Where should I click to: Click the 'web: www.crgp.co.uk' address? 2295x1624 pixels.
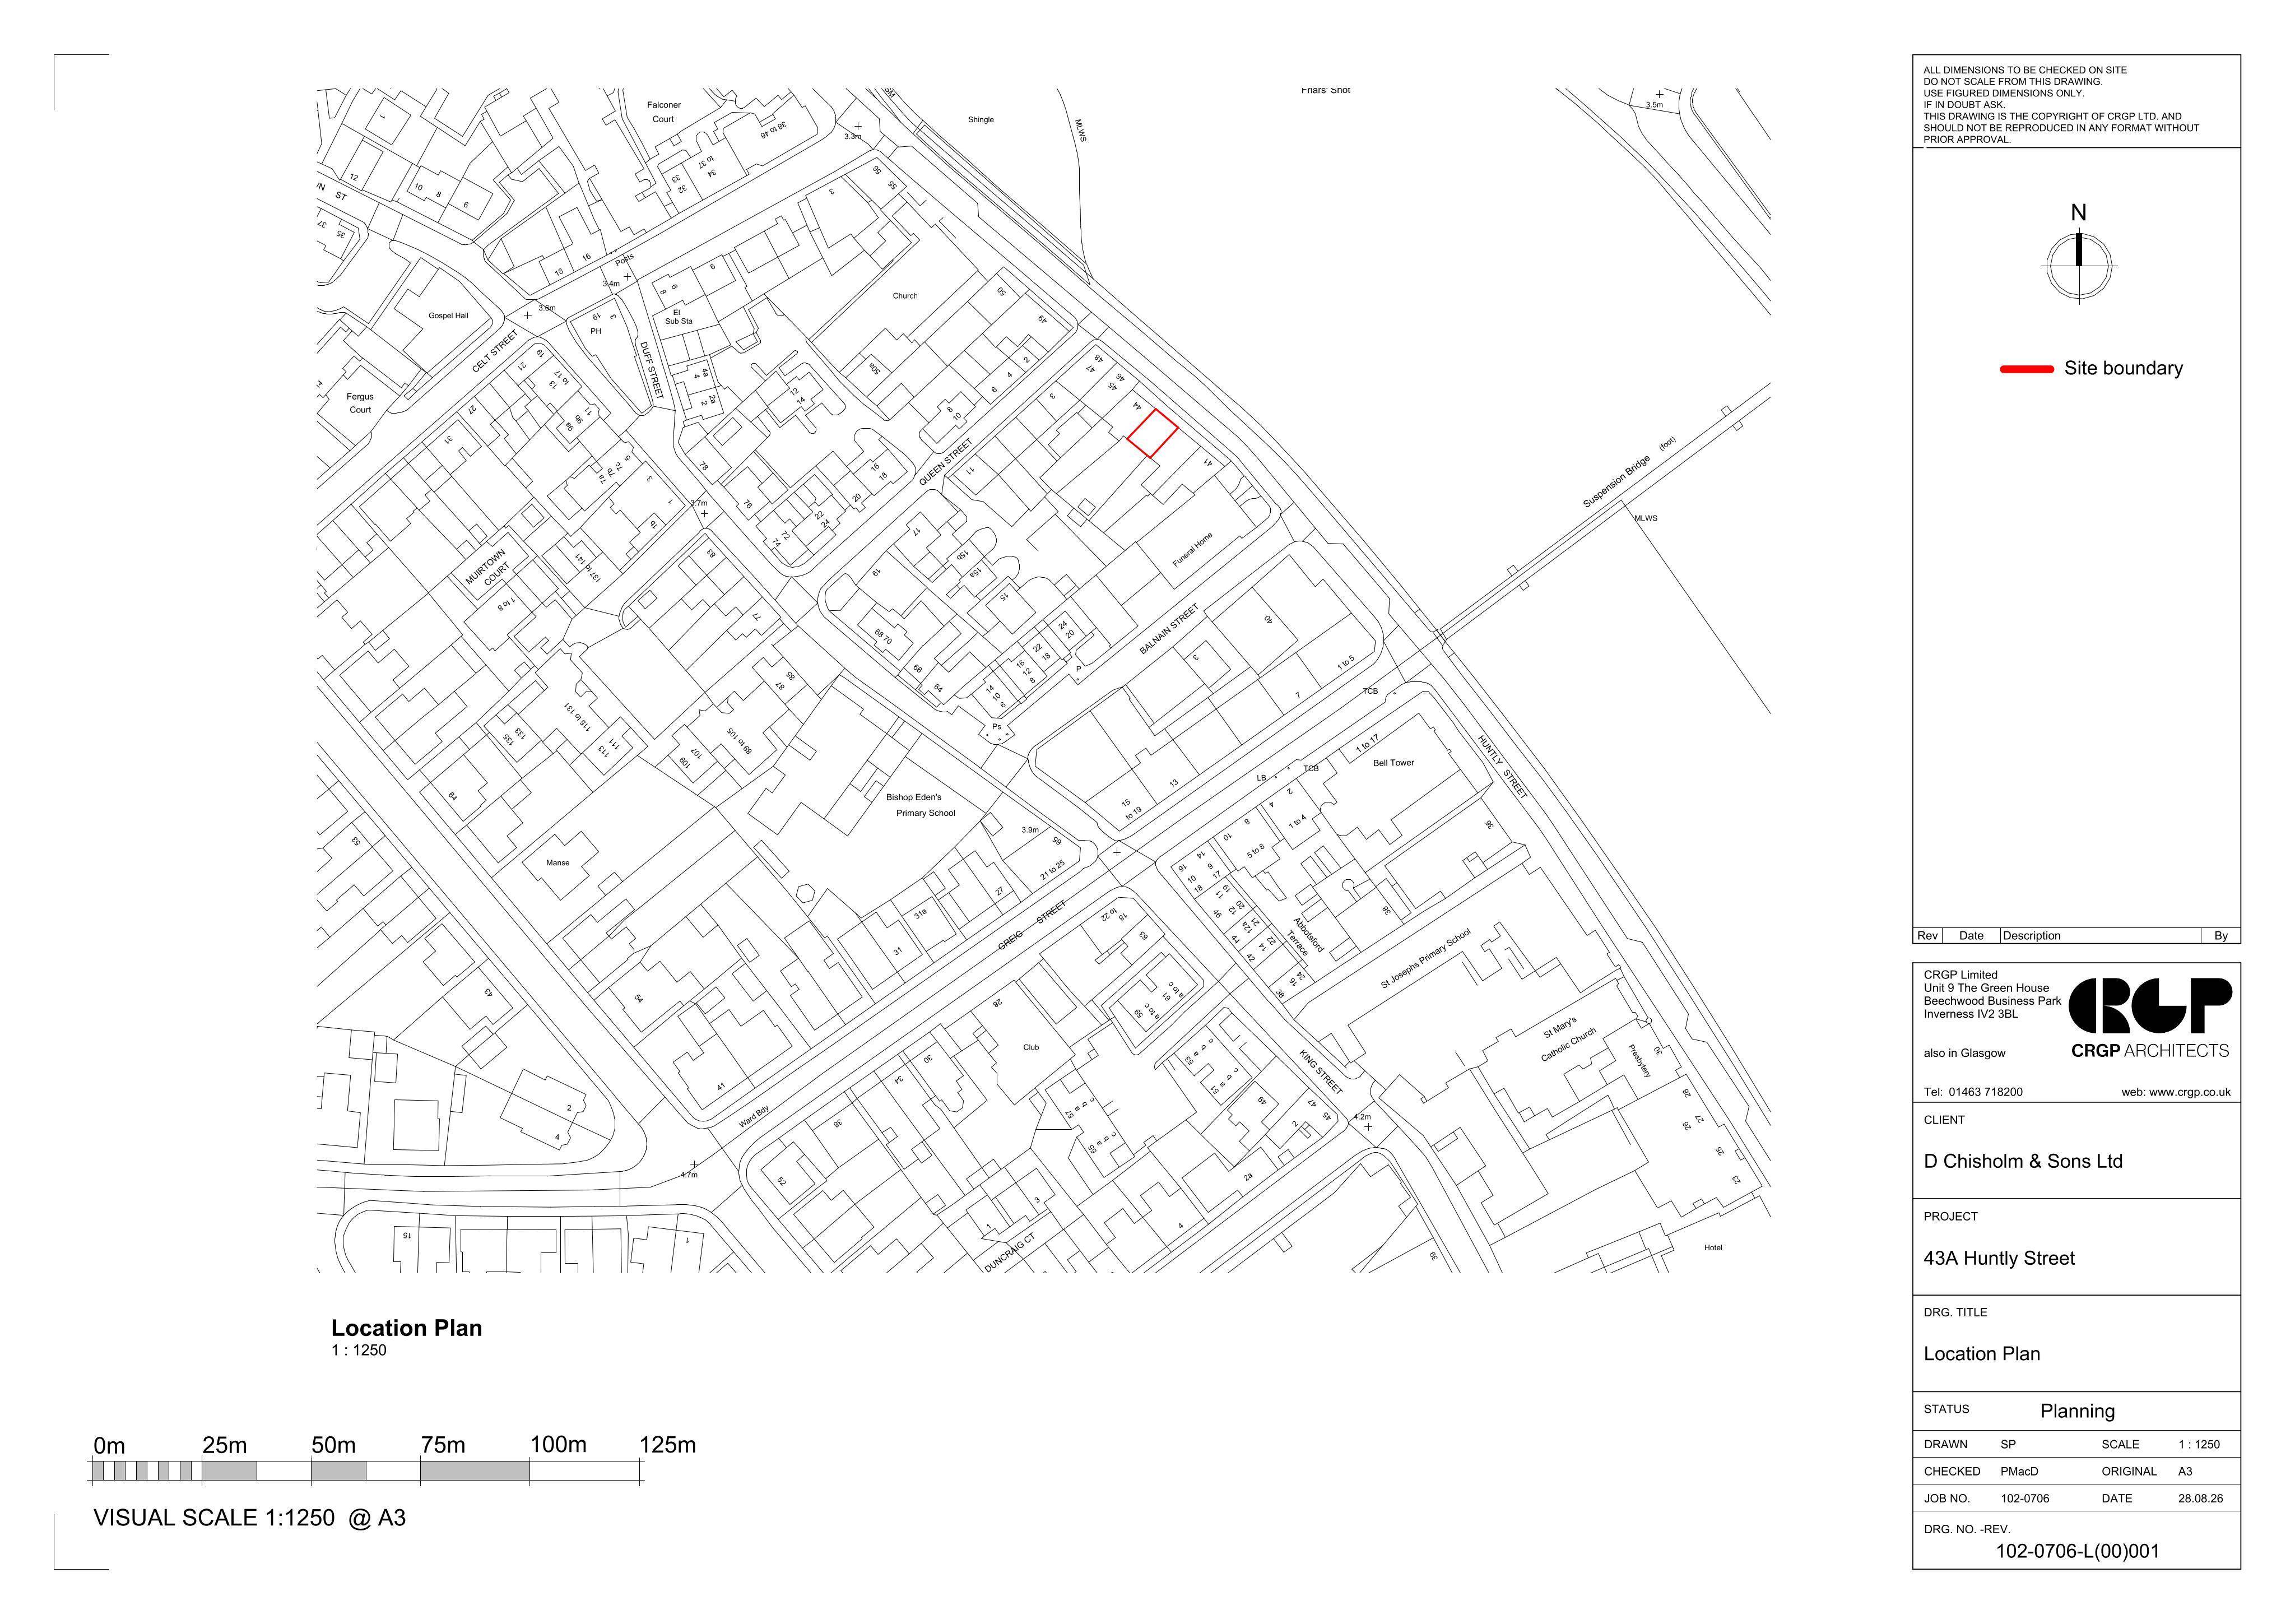(x=2176, y=1092)
